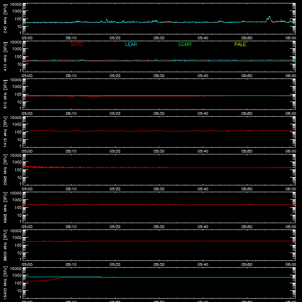Click the 10000 y-axis label of 15400 MHz panel
Viewport: 302px width, 302px height.
pos(16,269)
